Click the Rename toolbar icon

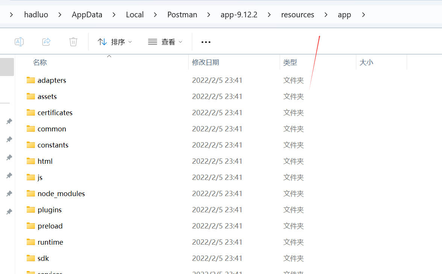click(x=19, y=42)
